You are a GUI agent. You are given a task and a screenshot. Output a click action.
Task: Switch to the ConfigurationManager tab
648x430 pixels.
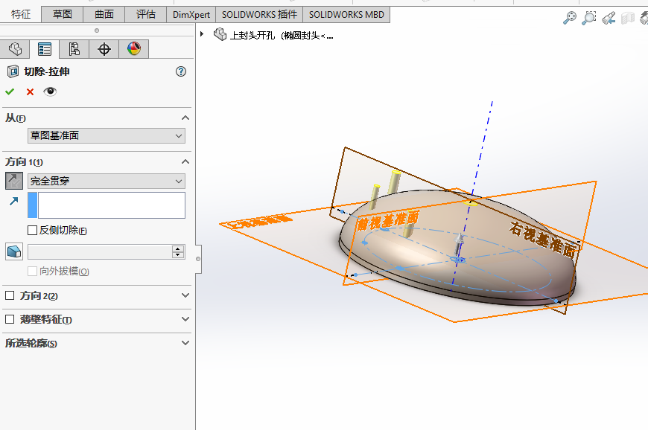click(74, 49)
